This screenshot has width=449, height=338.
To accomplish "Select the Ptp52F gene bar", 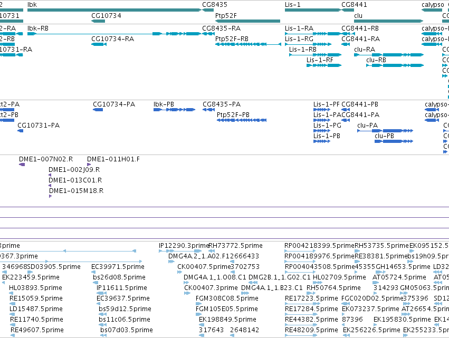I will [247, 21].
